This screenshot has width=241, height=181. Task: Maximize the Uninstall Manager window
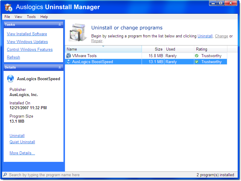tap(221, 3)
